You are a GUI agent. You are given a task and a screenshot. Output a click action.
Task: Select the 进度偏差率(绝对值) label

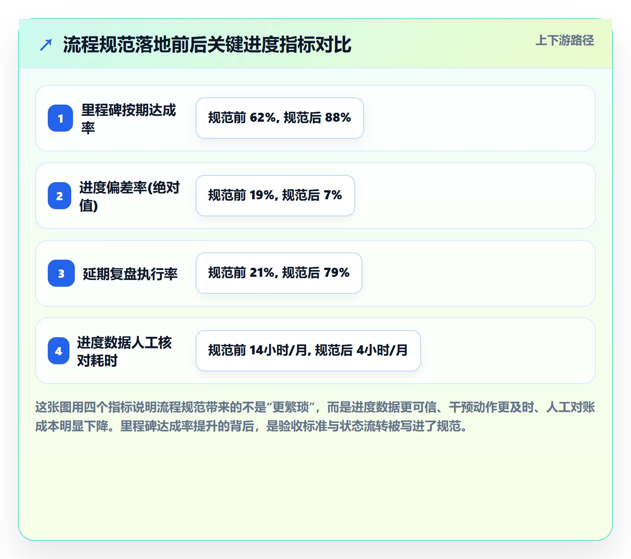coord(129,196)
